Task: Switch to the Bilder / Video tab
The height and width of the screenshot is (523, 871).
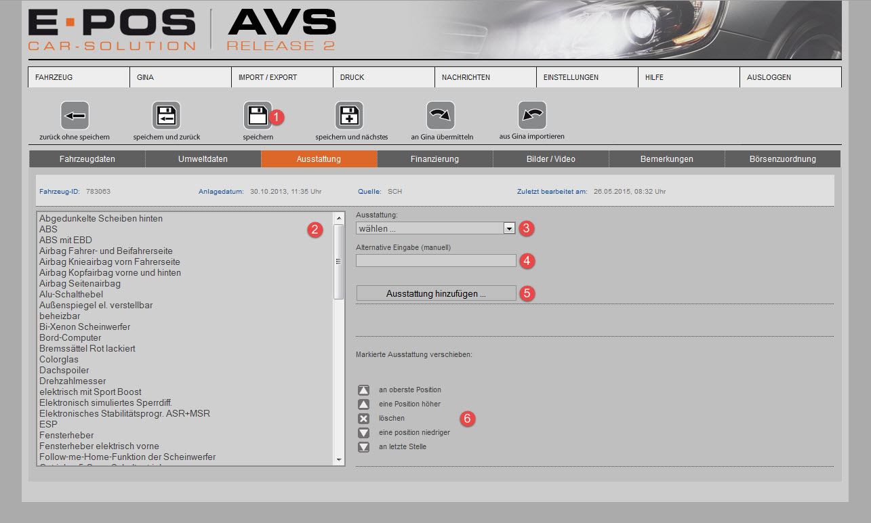Action: pyautogui.click(x=550, y=159)
